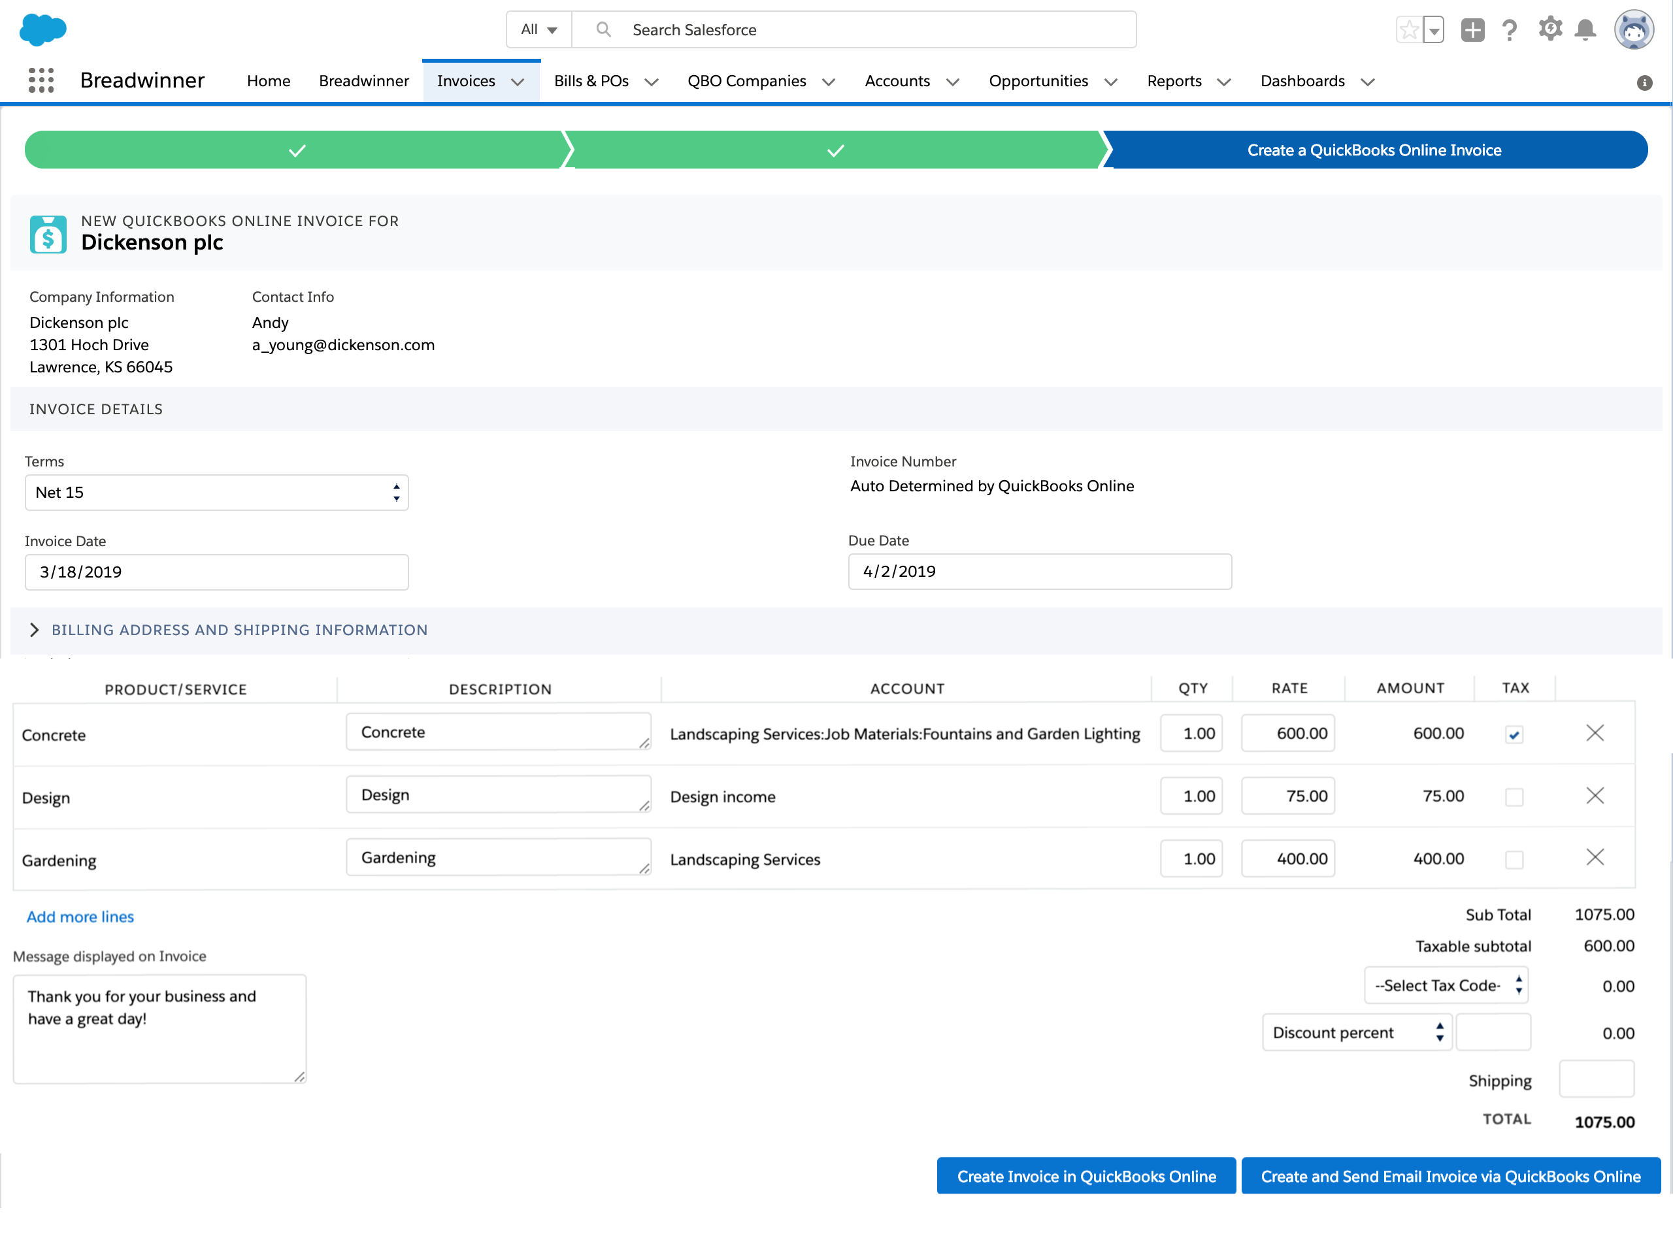Open the notifications bell icon
This screenshot has height=1255, width=1673.
click(x=1585, y=29)
